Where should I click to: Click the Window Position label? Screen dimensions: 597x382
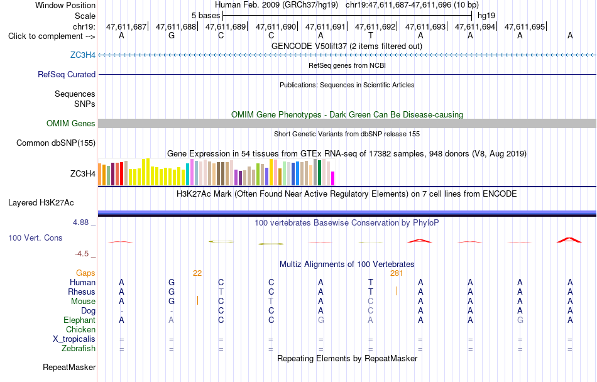tap(65, 5)
